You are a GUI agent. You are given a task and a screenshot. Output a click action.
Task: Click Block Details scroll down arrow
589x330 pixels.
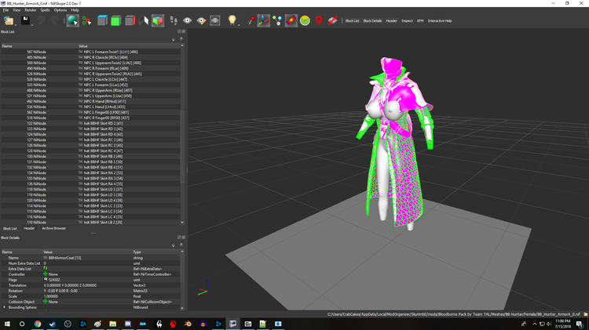pos(182,308)
